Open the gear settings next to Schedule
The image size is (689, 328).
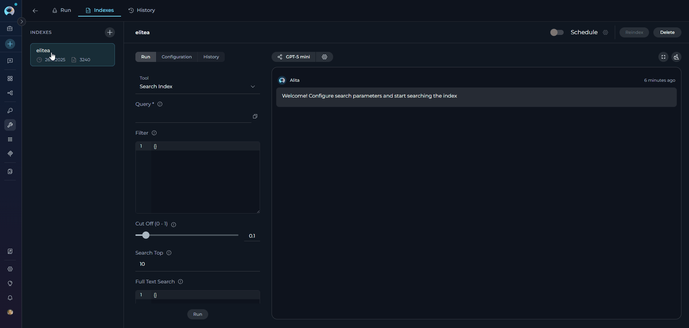click(x=605, y=32)
